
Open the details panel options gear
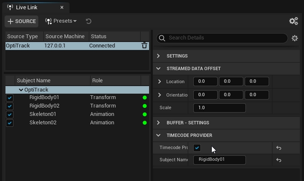tap(295, 38)
